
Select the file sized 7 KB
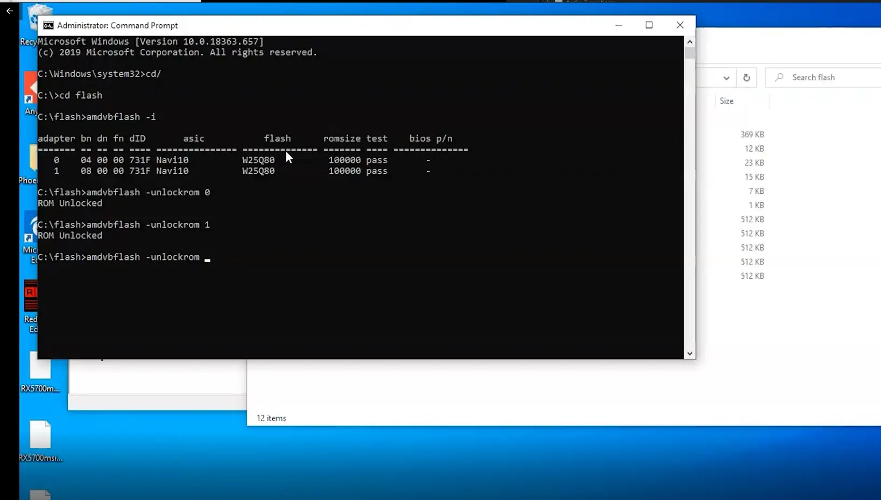pyautogui.click(x=756, y=191)
